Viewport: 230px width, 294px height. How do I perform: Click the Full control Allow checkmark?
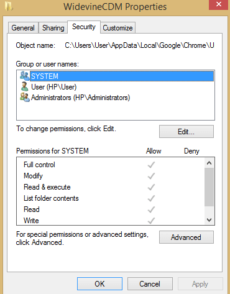pyautogui.click(x=151, y=165)
